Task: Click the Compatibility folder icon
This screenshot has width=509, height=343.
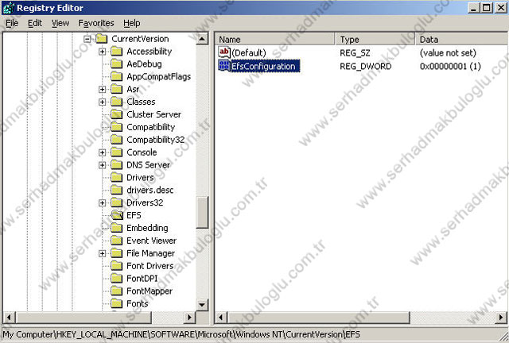Action: (117, 127)
